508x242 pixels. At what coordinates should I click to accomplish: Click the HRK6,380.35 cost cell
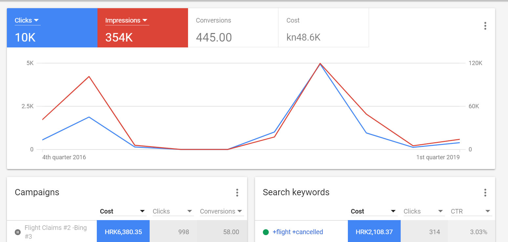(123, 232)
